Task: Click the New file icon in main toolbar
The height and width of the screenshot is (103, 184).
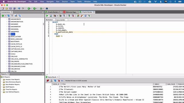Action: tap(3, 9)
